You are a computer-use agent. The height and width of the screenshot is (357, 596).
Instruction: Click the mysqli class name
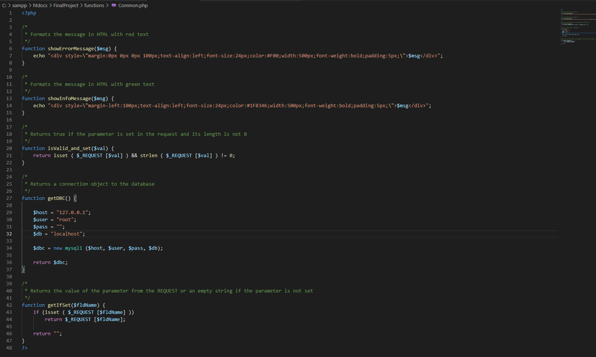[73, 248]
